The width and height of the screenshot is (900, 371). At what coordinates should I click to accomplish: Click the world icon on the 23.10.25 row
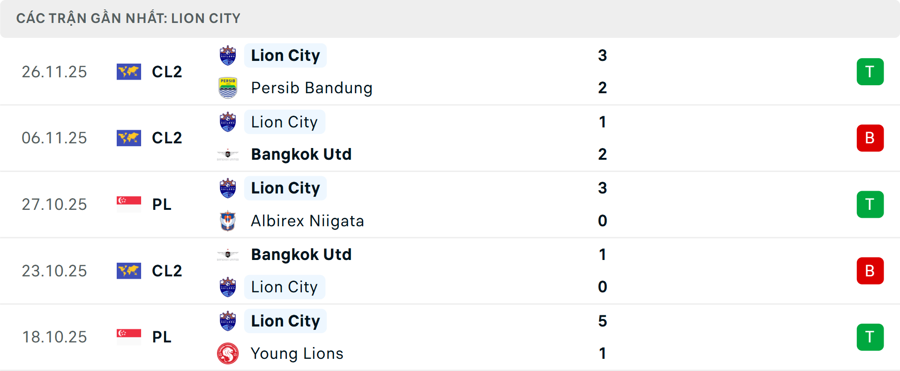129,271
